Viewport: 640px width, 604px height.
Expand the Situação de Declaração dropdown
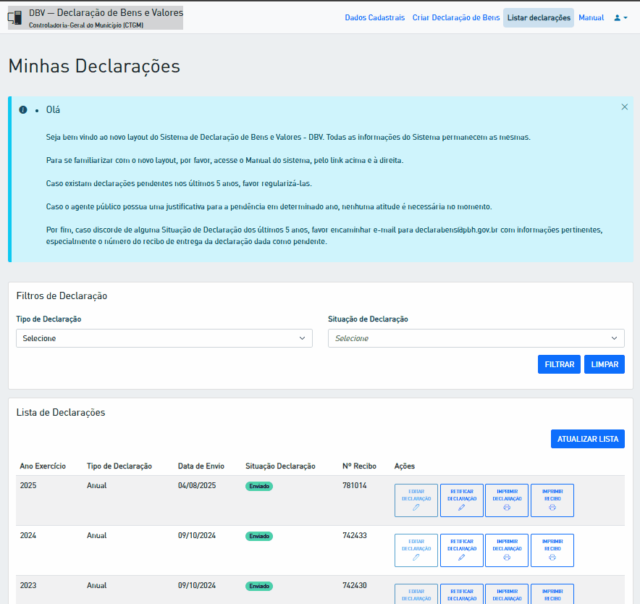pyautogui.click(x=476, y=338)
